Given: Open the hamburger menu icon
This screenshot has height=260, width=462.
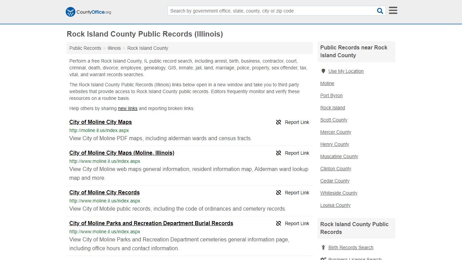Looking at the screenshot, I should pos(393,10).
